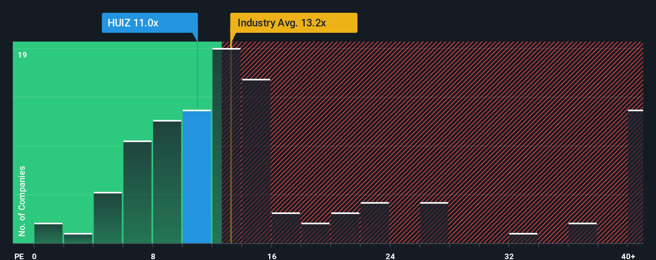
Task: Click the HUIZ 11.0x label
Action: (x=150, y=23)
